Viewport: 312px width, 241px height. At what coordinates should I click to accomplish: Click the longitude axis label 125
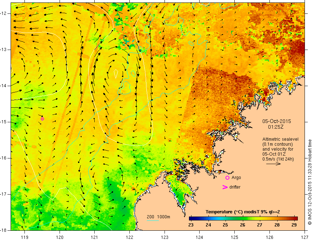pyautogui.click(x=235, y=237)
